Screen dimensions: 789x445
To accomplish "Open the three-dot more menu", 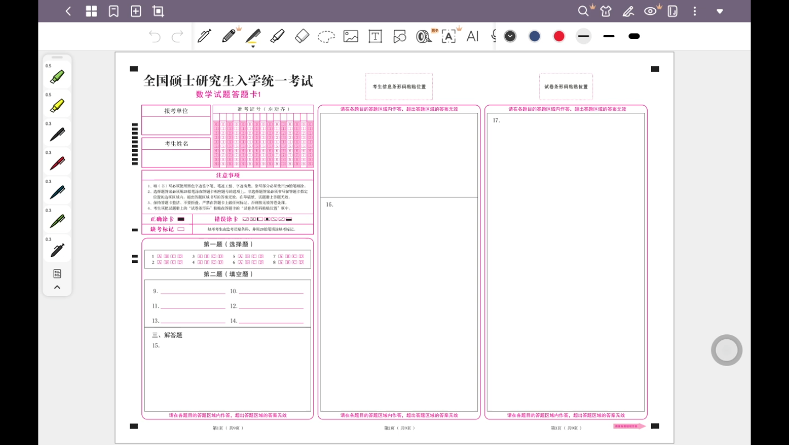I will tap(695, 11).
